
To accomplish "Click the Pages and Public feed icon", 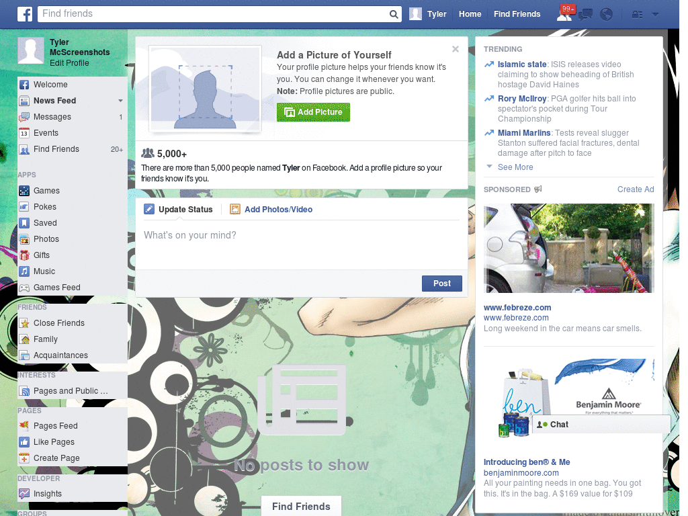I will point(24,391).
